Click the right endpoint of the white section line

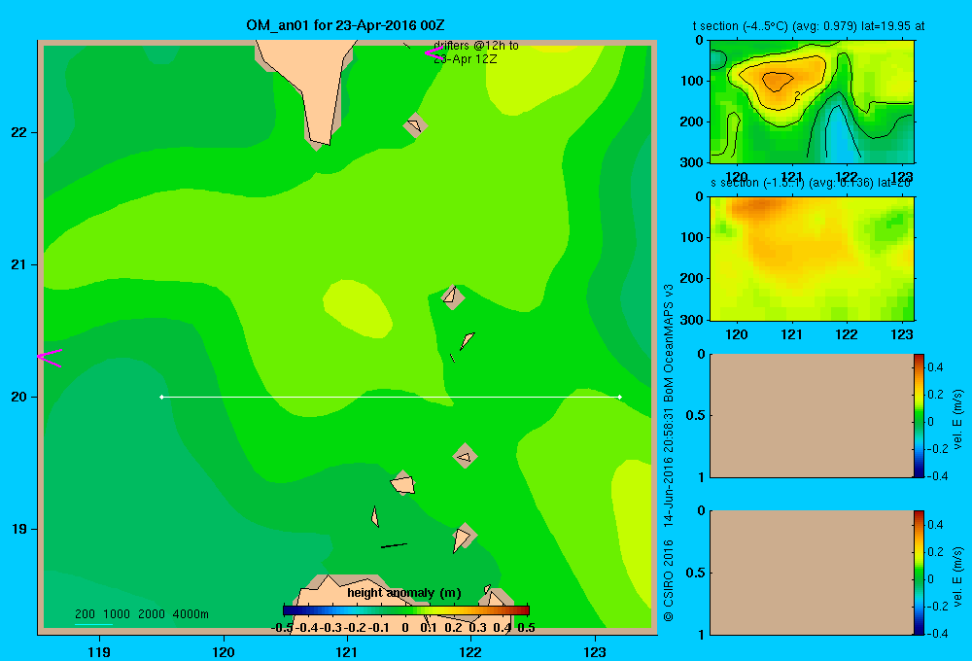pyautogui.click(x=620, y=397)
